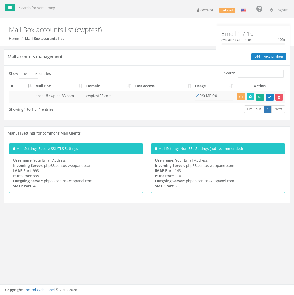
Task: Open the hamburger sidebar menu
Action: pos(10,7)
